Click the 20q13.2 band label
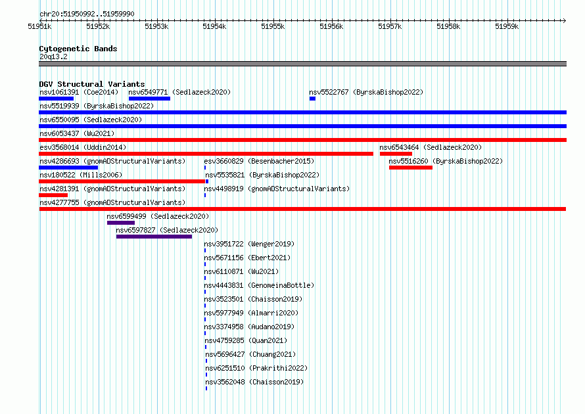Viewport: 585px width, 414px height. (53, 57)
